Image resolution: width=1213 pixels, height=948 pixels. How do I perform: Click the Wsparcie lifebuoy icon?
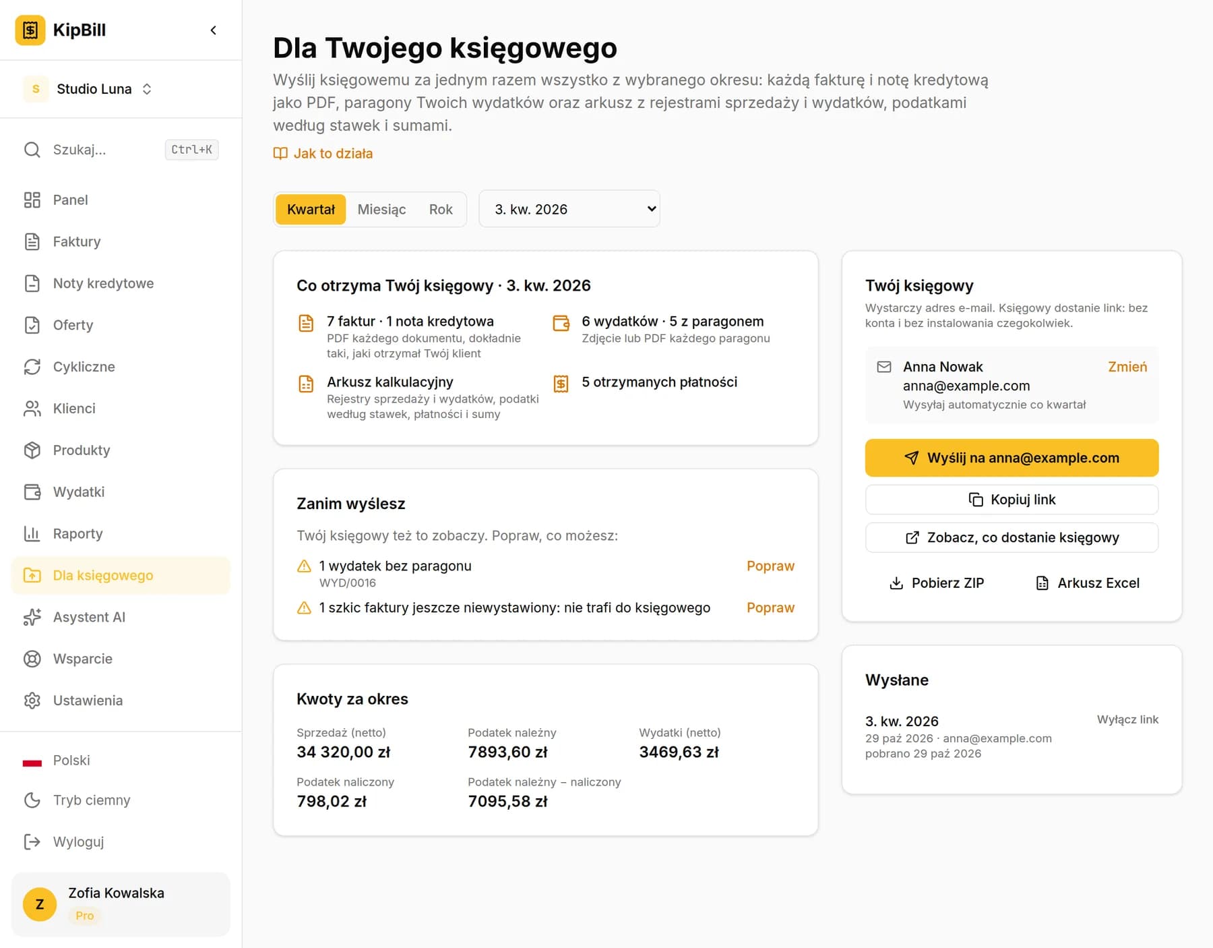point(32,659)
